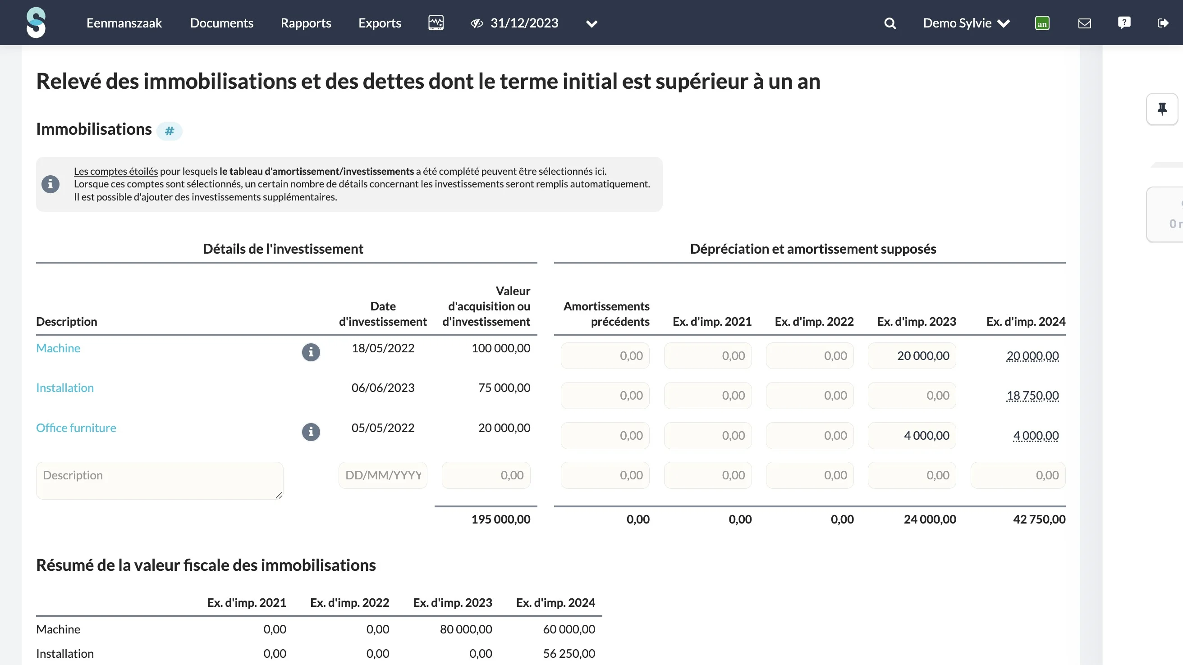Click the green 'an' avatar badge
1183x665 pixels.
click(x=1042, y=23)
